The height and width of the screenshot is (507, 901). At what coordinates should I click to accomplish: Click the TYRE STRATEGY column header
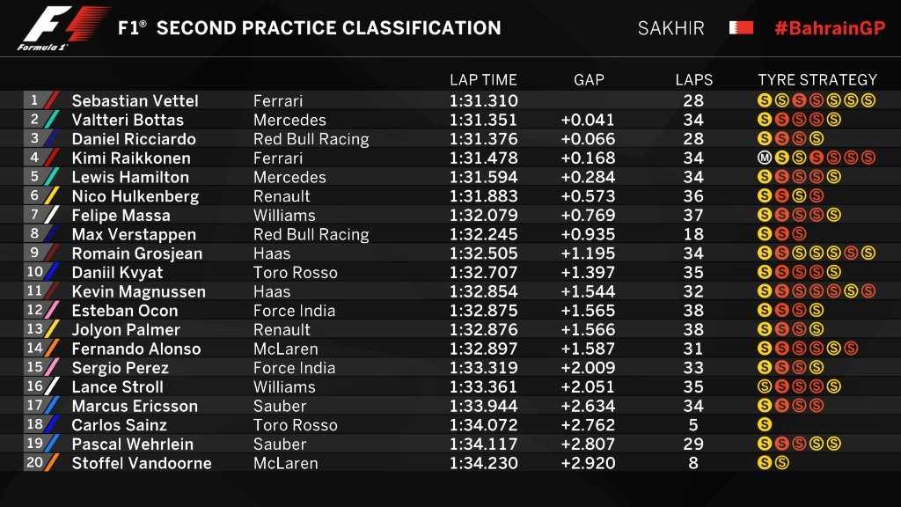(x=817, y=80)
